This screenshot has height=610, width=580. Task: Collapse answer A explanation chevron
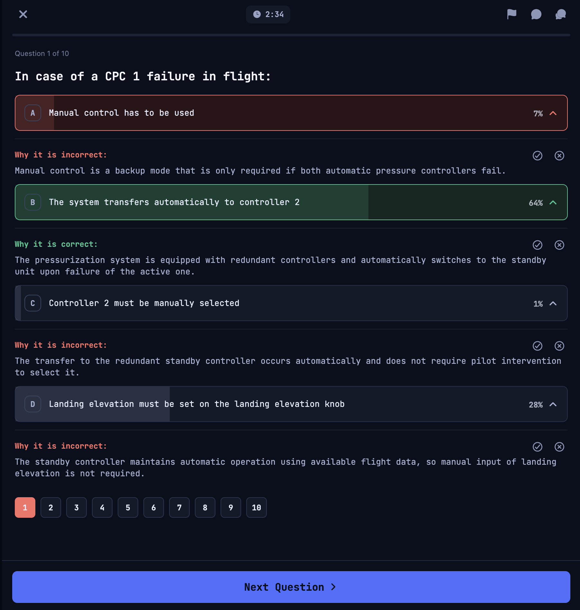[x=553, y=113]
